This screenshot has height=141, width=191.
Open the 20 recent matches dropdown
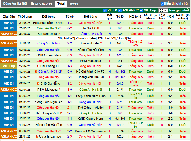[163, 10]
